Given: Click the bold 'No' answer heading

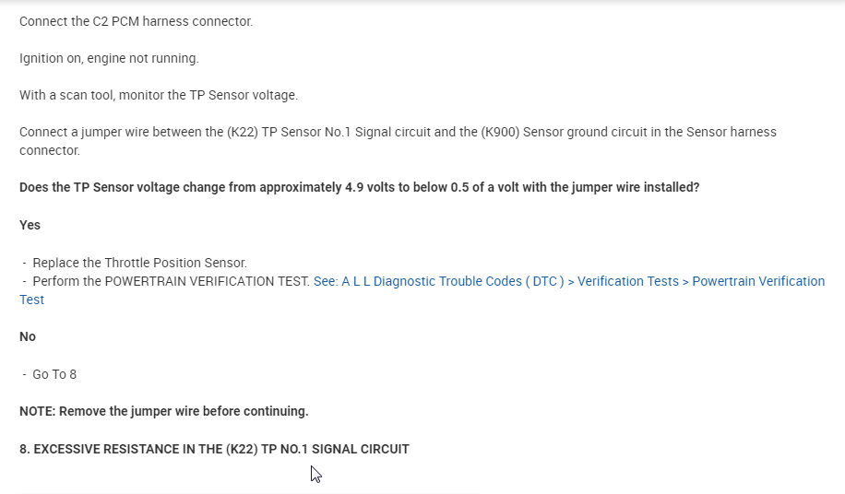Looking at the screenshot, I should [28, 336].
